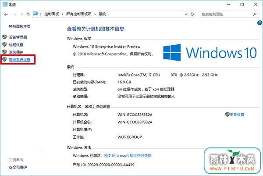Open 远程设置 link

click(16, 45)
